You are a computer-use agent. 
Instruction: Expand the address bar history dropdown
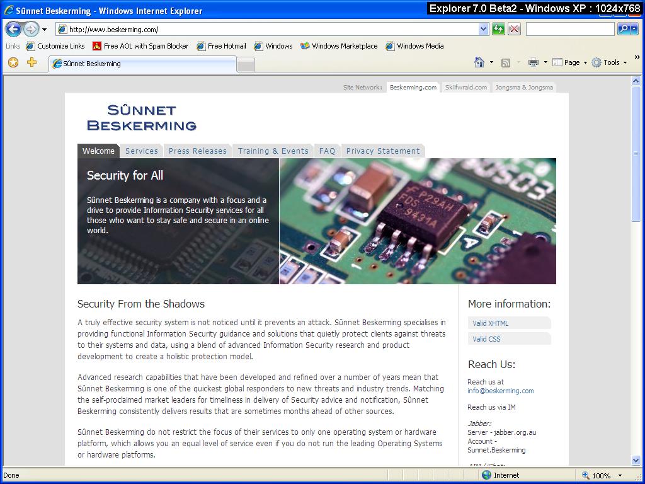pyautogui.click(x=483, y=29)
